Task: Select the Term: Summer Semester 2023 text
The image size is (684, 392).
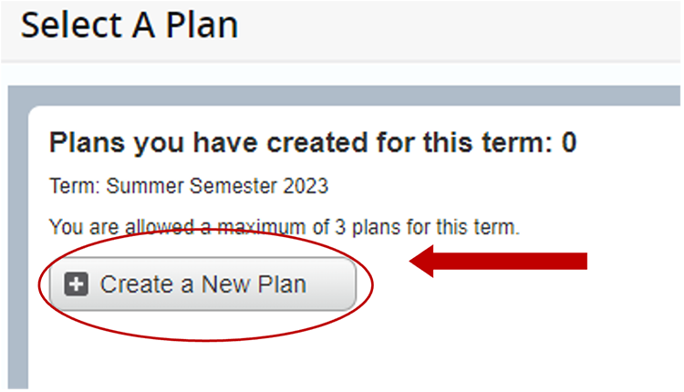Action: (189, 187)
